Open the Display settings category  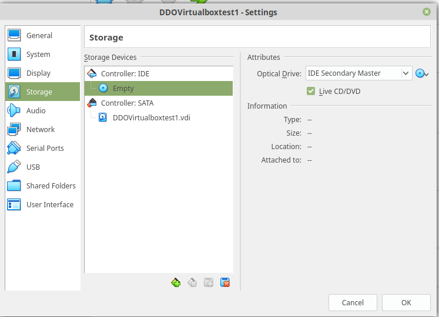click(42, 73)
